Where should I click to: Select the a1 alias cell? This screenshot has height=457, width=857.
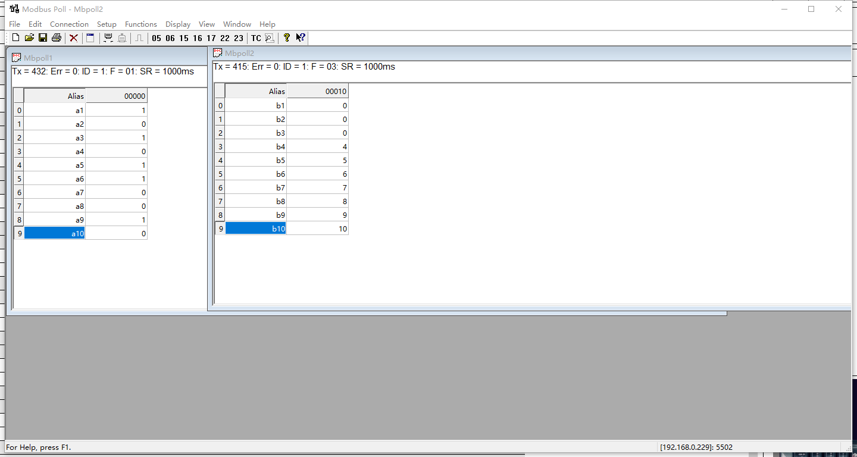tap(55, 110)
